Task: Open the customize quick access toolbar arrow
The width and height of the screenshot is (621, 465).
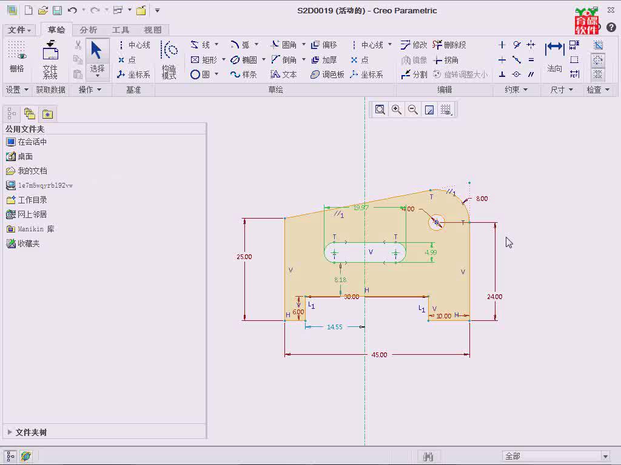Action: [157, 10]
